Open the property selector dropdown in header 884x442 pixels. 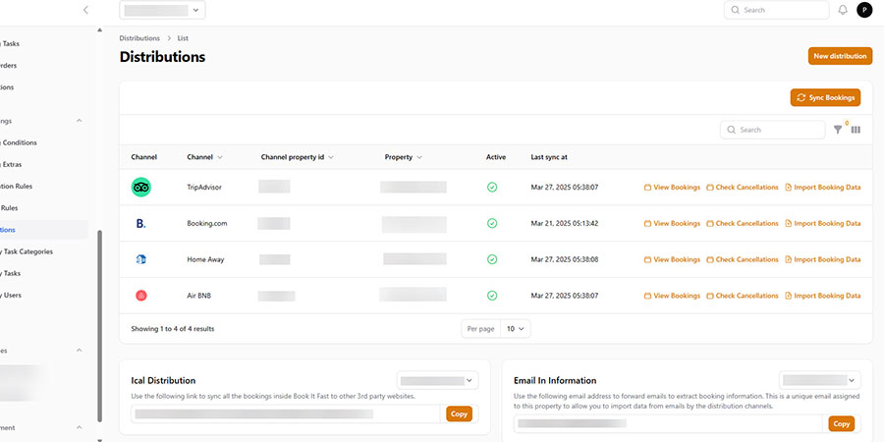coord(162,10)
